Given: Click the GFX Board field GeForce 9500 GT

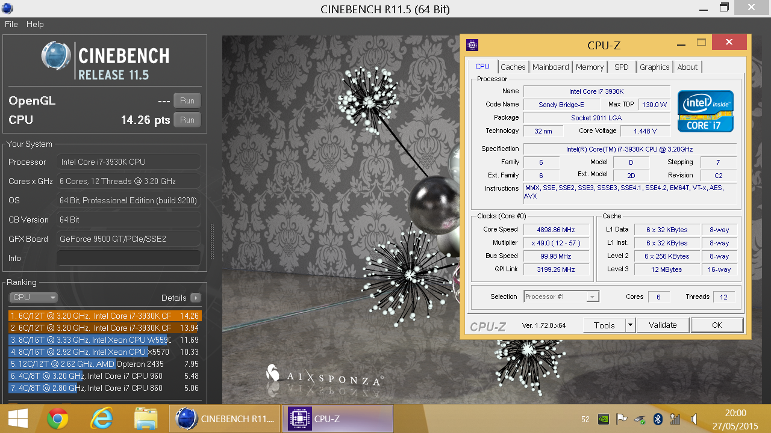Looking at the screenshot, I should coord(128,239).
